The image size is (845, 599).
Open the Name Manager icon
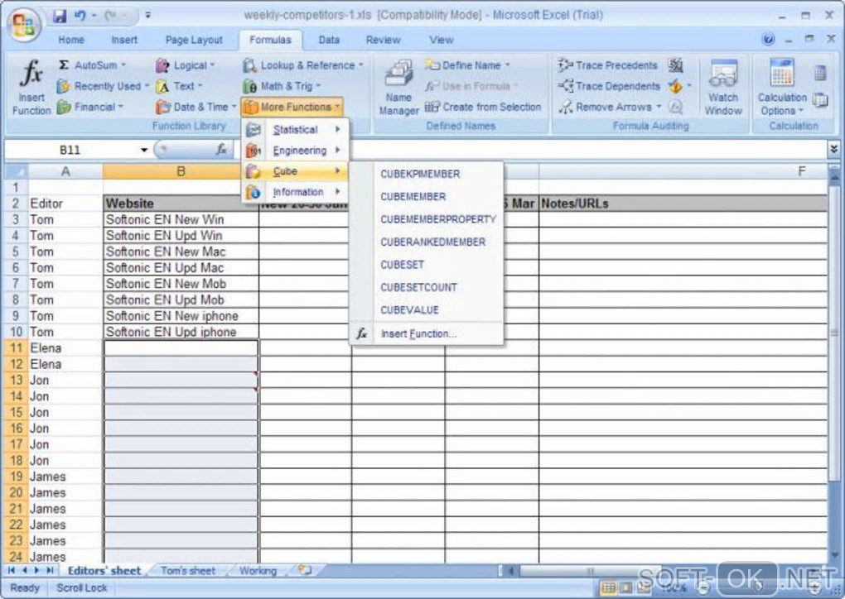398,74
